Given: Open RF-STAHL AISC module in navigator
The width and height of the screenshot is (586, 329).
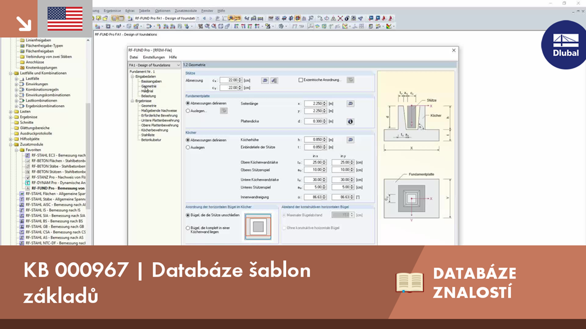Looking at the screenshot, I should 52,204.
